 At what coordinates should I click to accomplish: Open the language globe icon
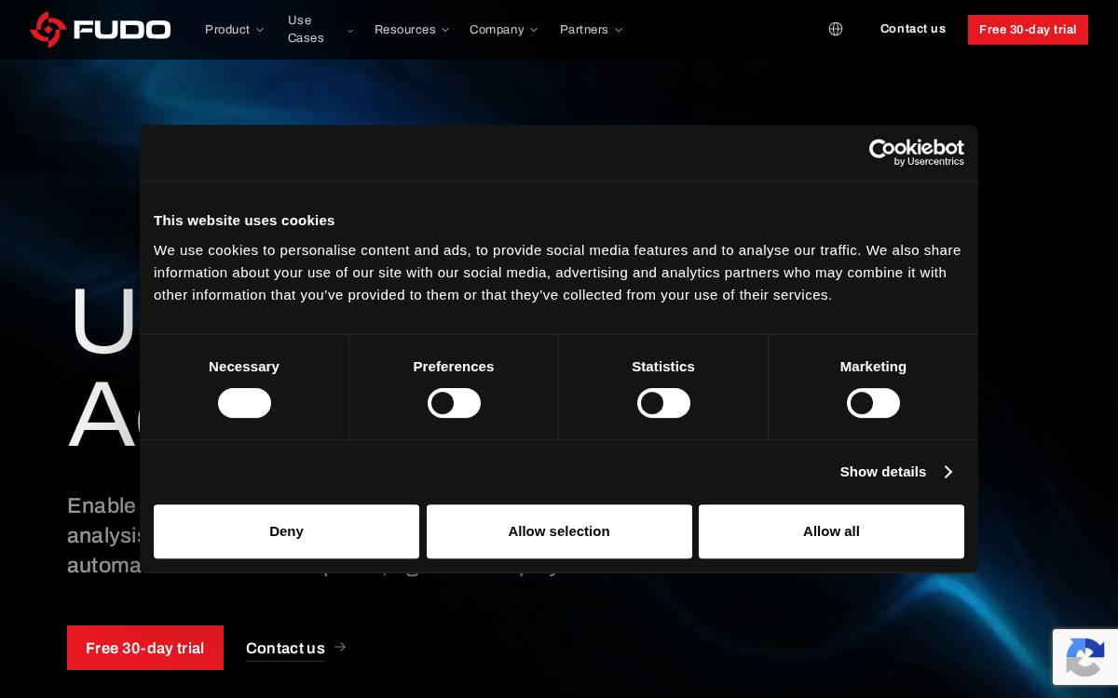(836, 29)
